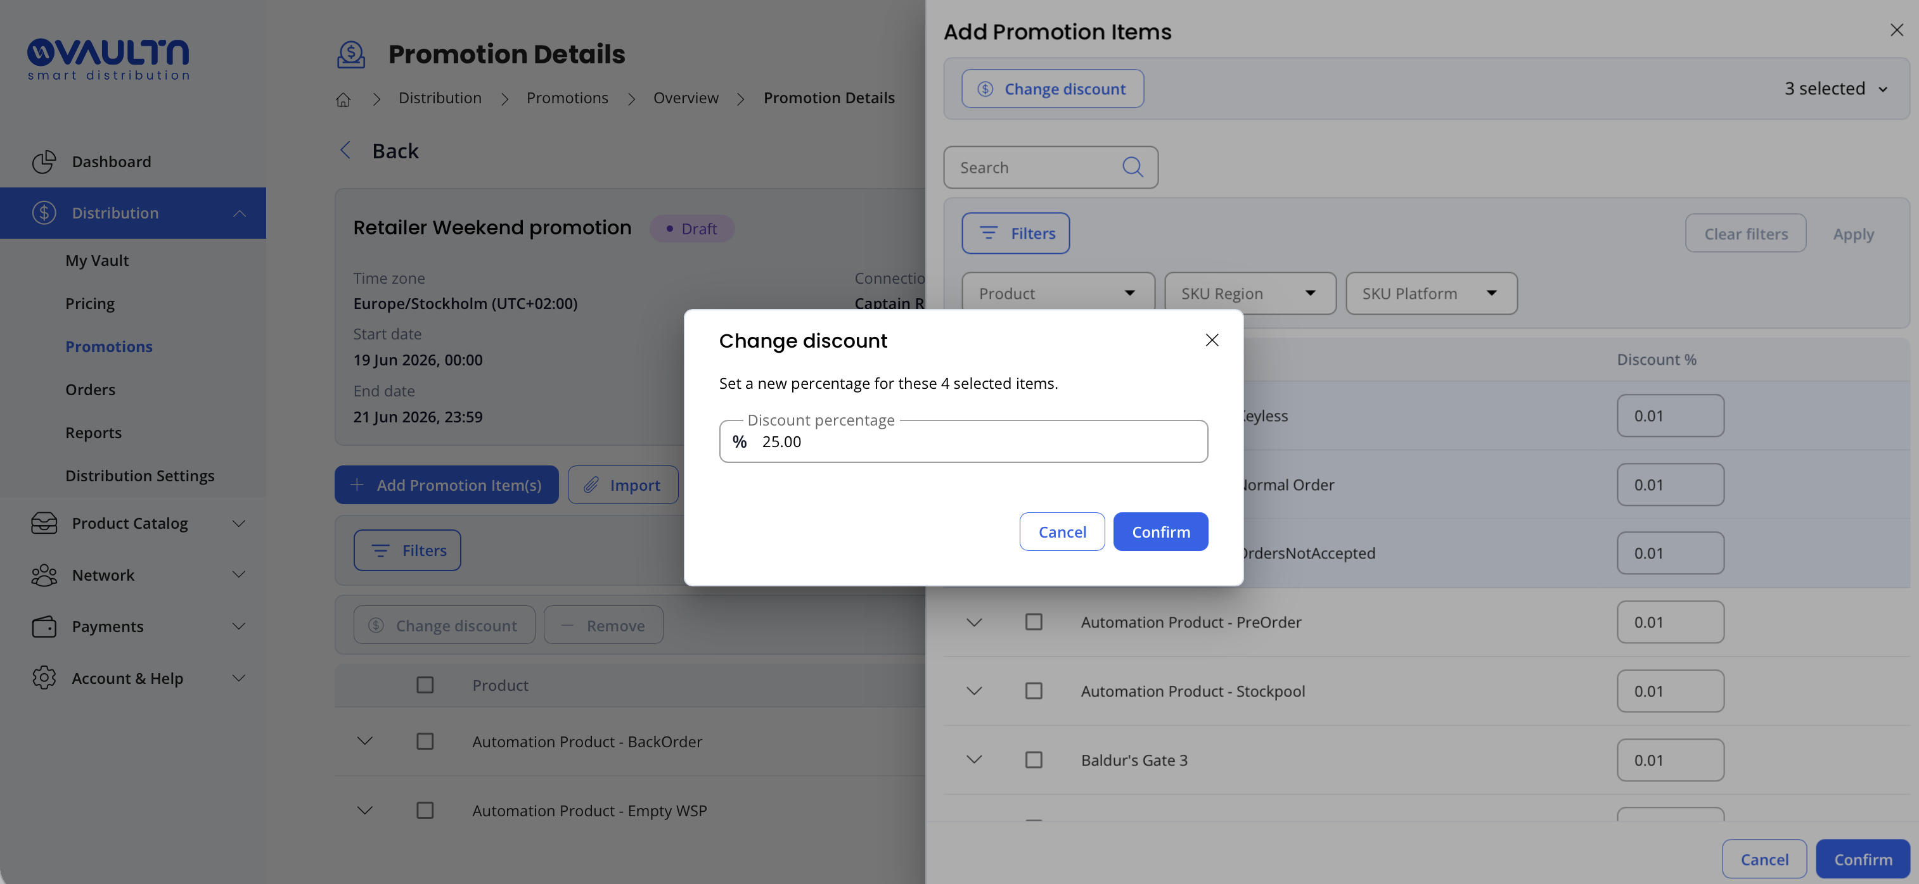1919x884 pixels.
Task: Click the Search field in side panel
Action: (x=1050, y=167)
